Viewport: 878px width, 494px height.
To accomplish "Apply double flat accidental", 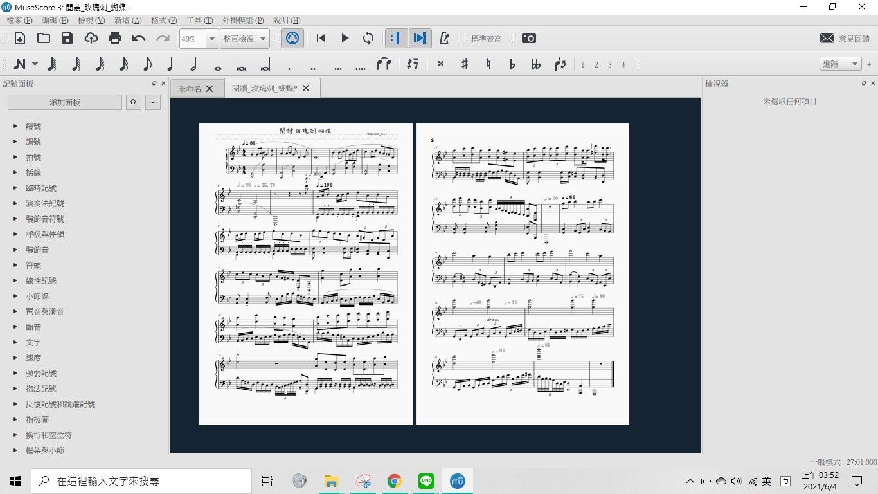I will click(536, 64).
